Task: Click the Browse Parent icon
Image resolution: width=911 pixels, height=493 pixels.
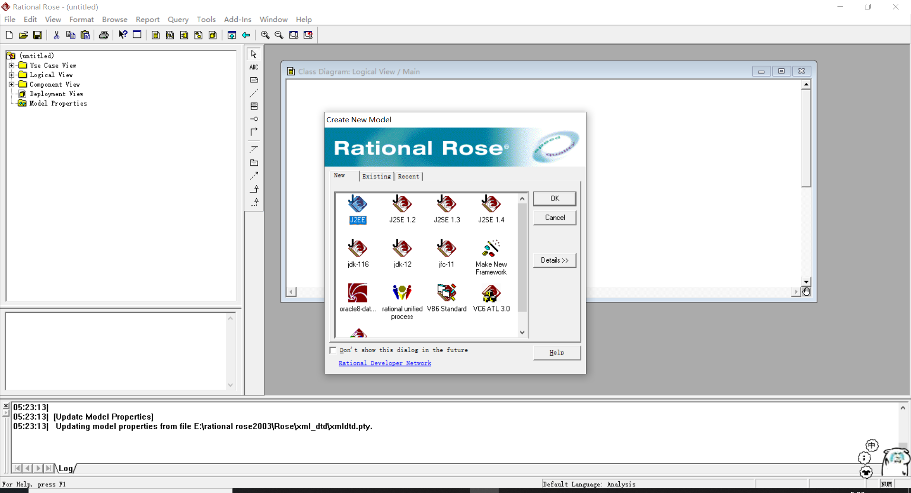Action: point(232,35)
